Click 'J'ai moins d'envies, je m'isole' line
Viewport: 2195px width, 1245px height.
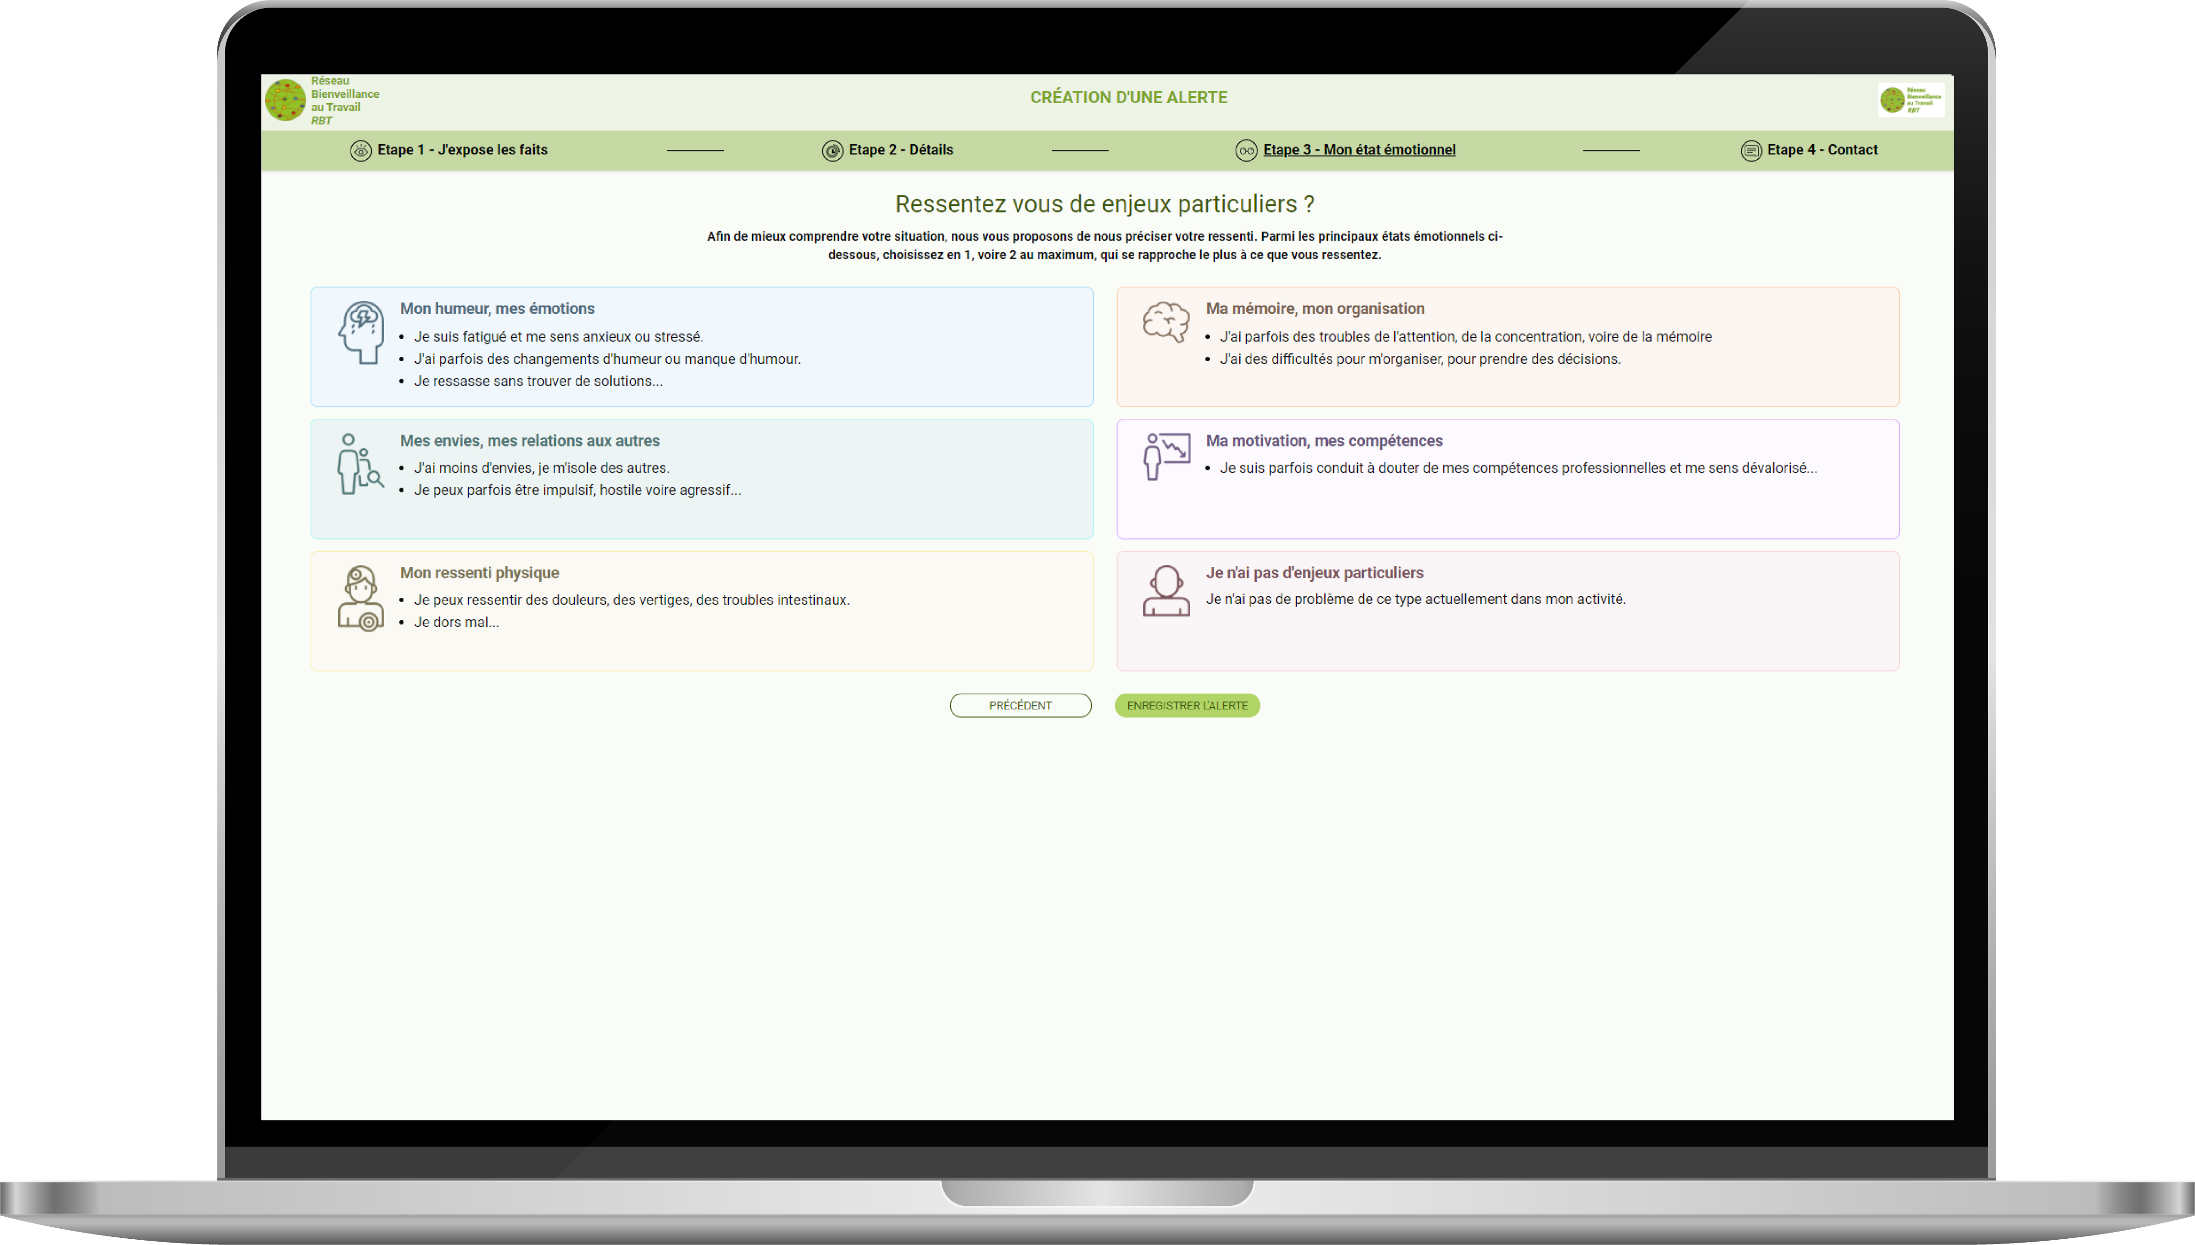pyautogui.click(x=541, y=468)
